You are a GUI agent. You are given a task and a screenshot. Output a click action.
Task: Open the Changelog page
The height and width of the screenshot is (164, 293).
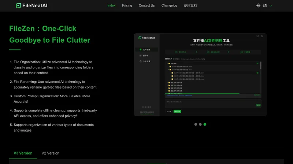[x=169, y=5]
